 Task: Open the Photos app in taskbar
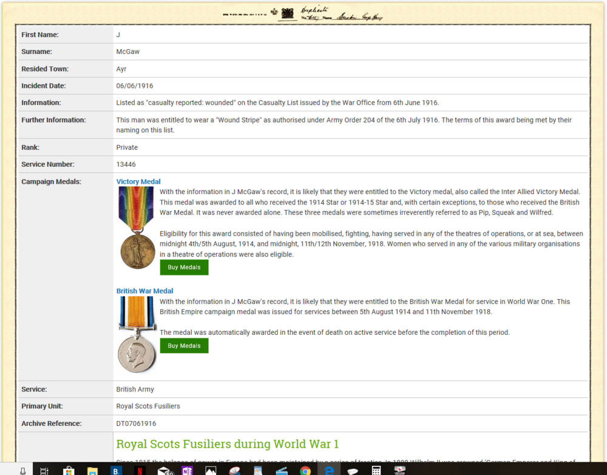[x=211, y=470]
